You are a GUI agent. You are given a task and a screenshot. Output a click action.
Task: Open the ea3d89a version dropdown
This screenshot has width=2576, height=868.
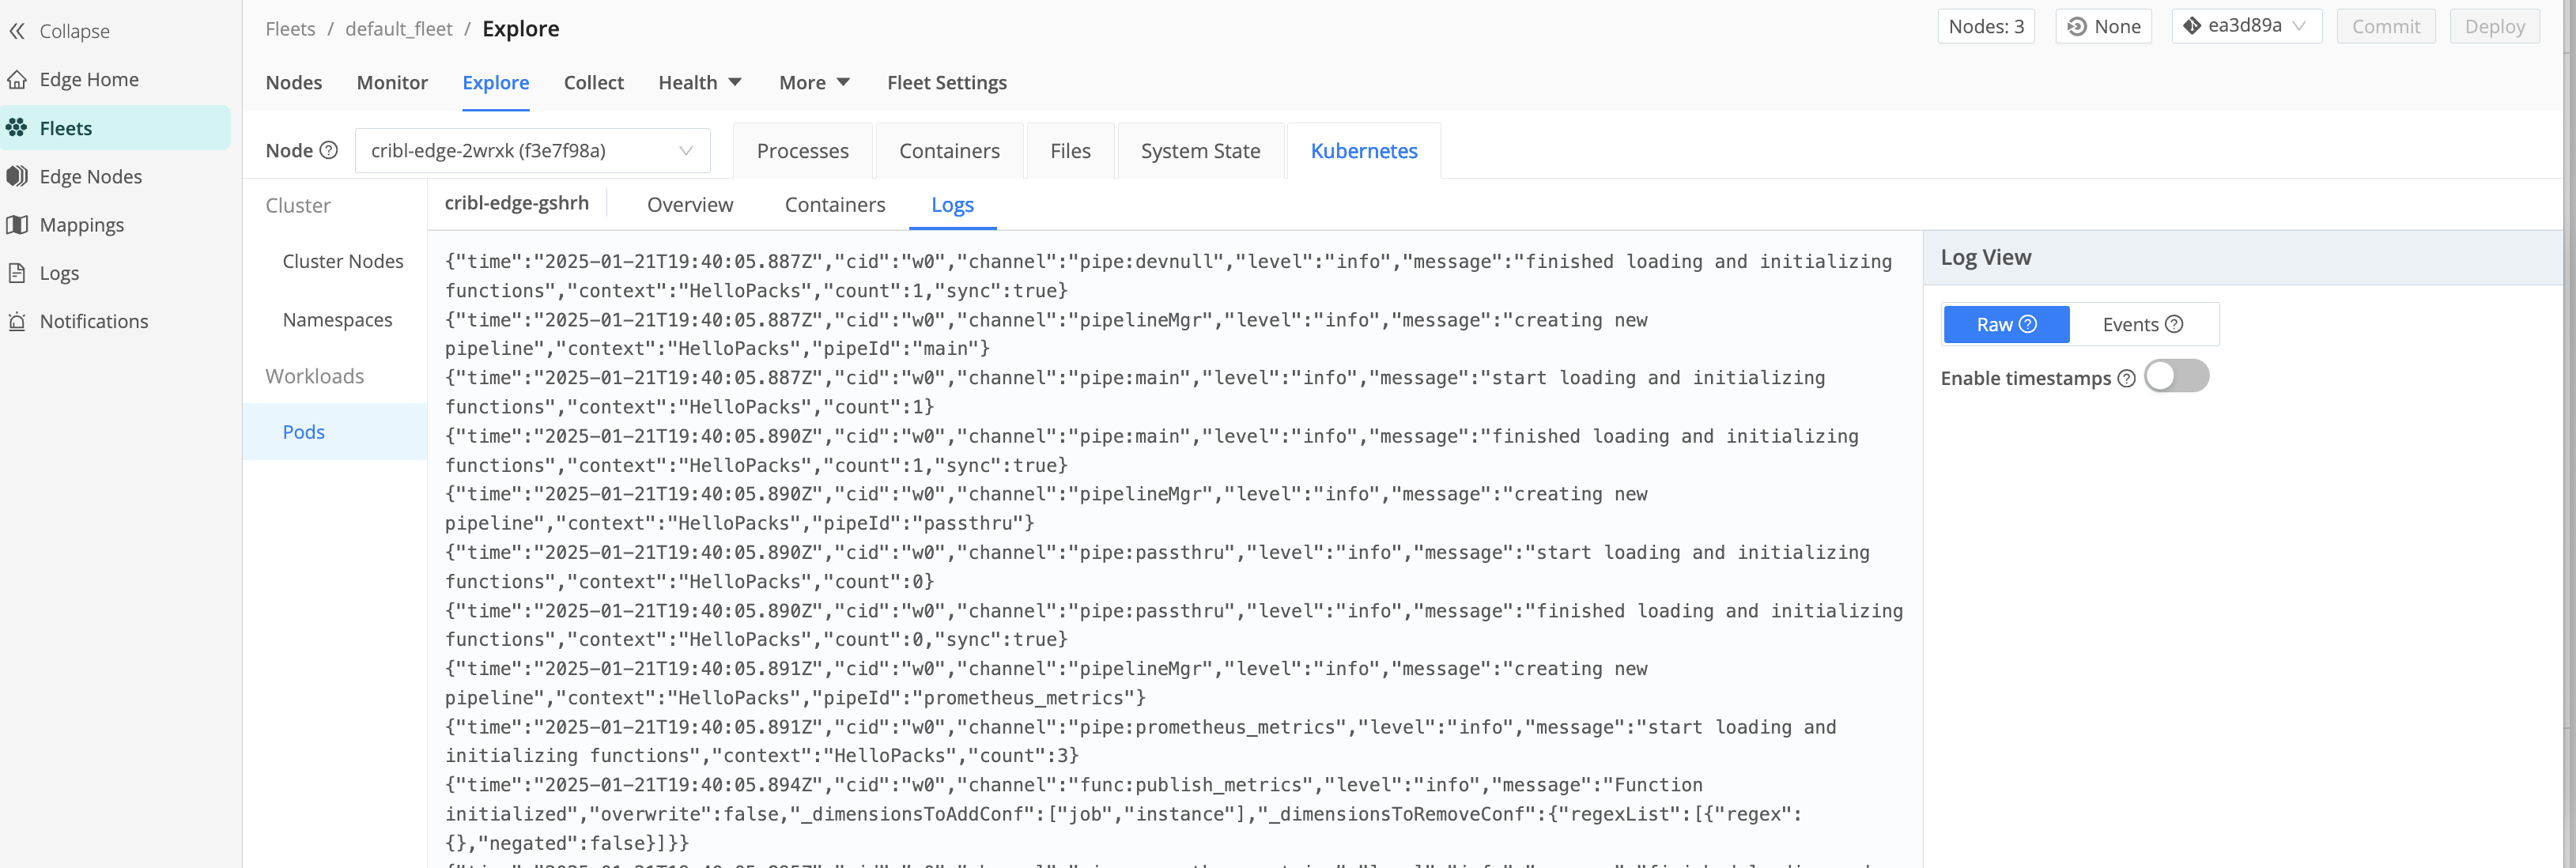(x=2245, y=27)
